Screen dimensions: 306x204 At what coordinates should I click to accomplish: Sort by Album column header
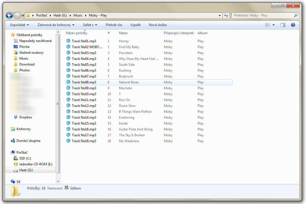203,33
